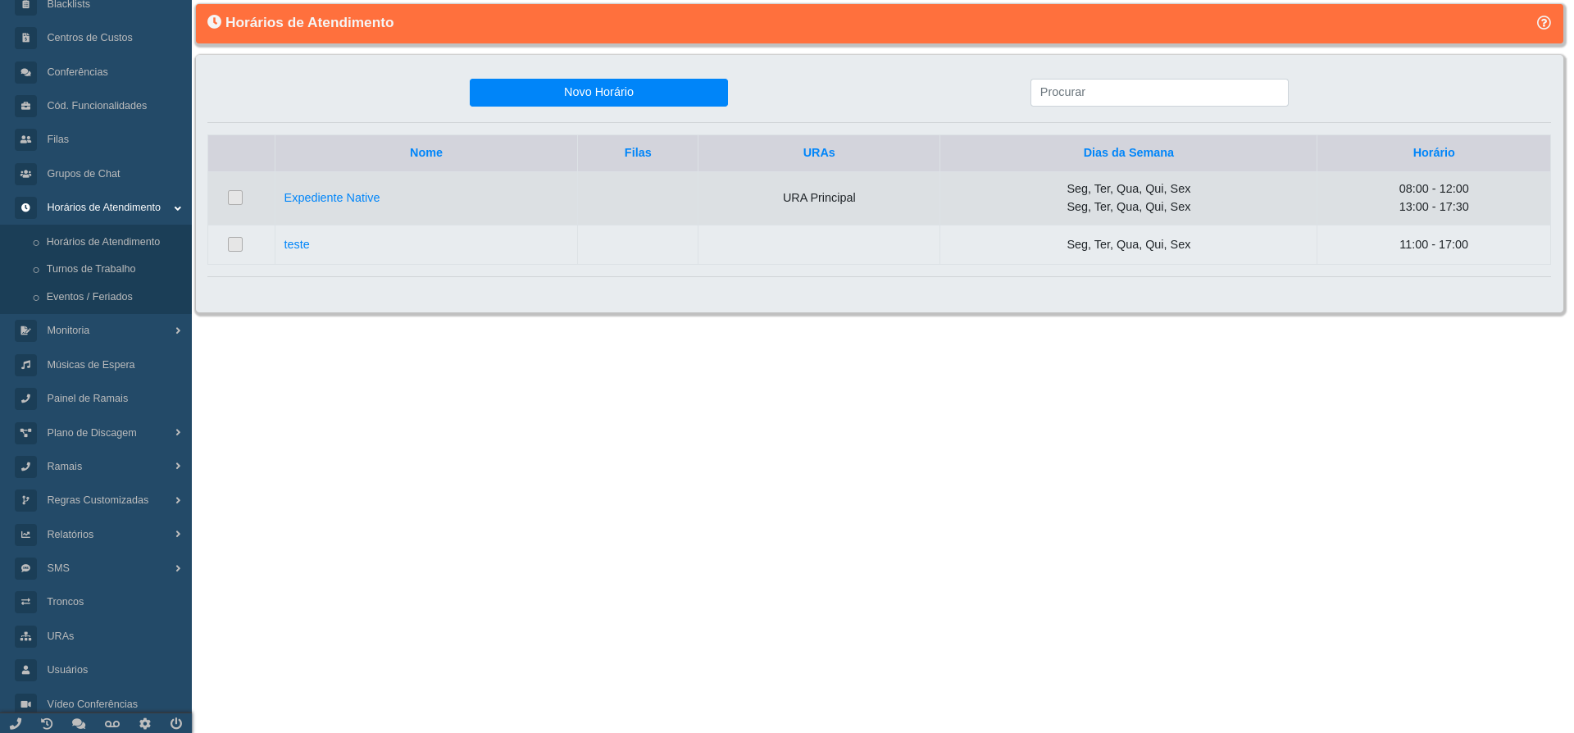
Task: Tick the checkbox for teste row
Action: coord(235,244)
